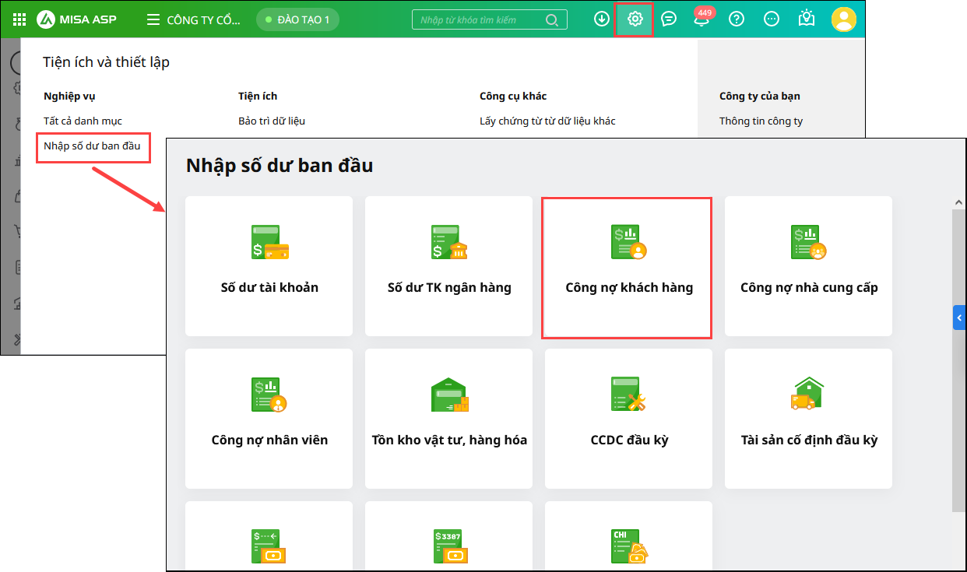Select Tất cả danh mục menu item
967x572 pixels.
coord(83,121)
